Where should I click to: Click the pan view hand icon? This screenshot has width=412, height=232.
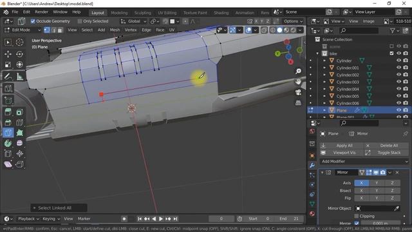click(x=298, y=82)
